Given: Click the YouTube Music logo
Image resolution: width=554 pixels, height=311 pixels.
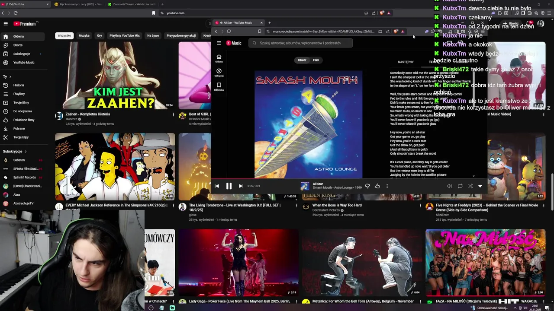Looking at the screenshot, I should click(234, 43).
